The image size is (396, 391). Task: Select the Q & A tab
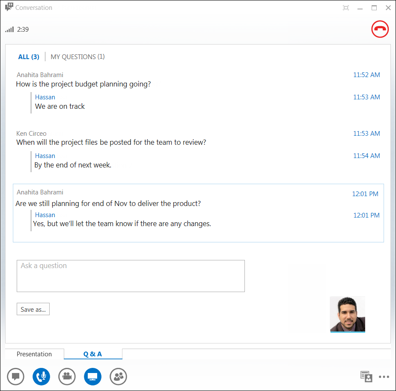[93, 354]
